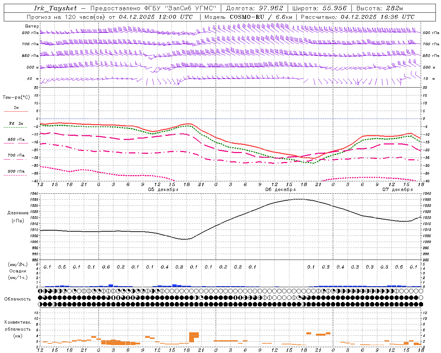Click the model name "COSMO-RU / 6.6км"
Image resolution: width=441 pixels, height=353 pixels.
pos(261,17)
